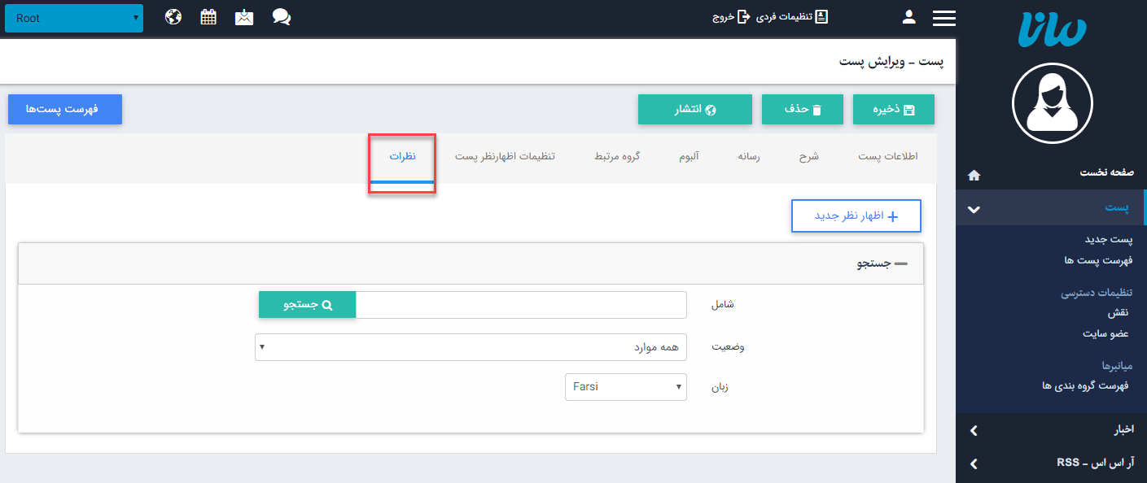Open the globe language icon in top bar
The width and height of the screenshot is (1147, 483).
(x=173, y=16)
